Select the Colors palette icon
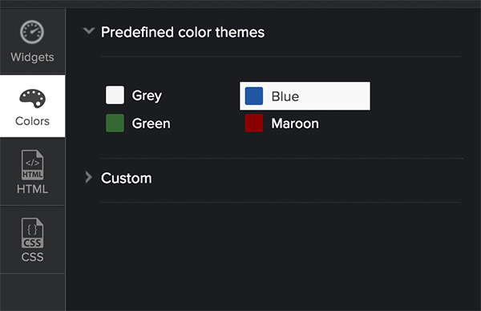Image resolution: width=481 pixels, height=311 pixels. click(x=32, y=99)
